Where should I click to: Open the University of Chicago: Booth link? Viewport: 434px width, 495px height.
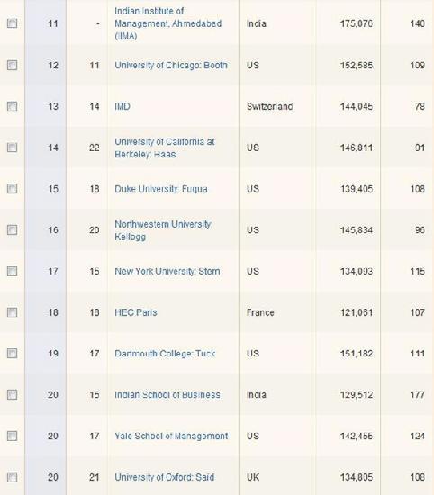171,66
